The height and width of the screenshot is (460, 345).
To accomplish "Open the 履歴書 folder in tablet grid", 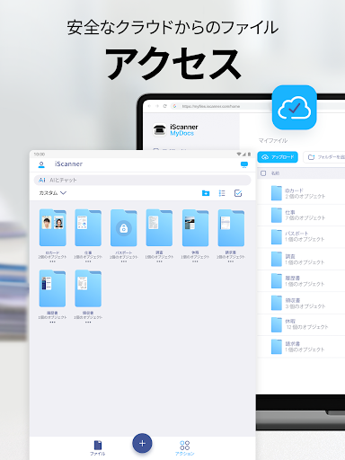I will tap(52, 288).
